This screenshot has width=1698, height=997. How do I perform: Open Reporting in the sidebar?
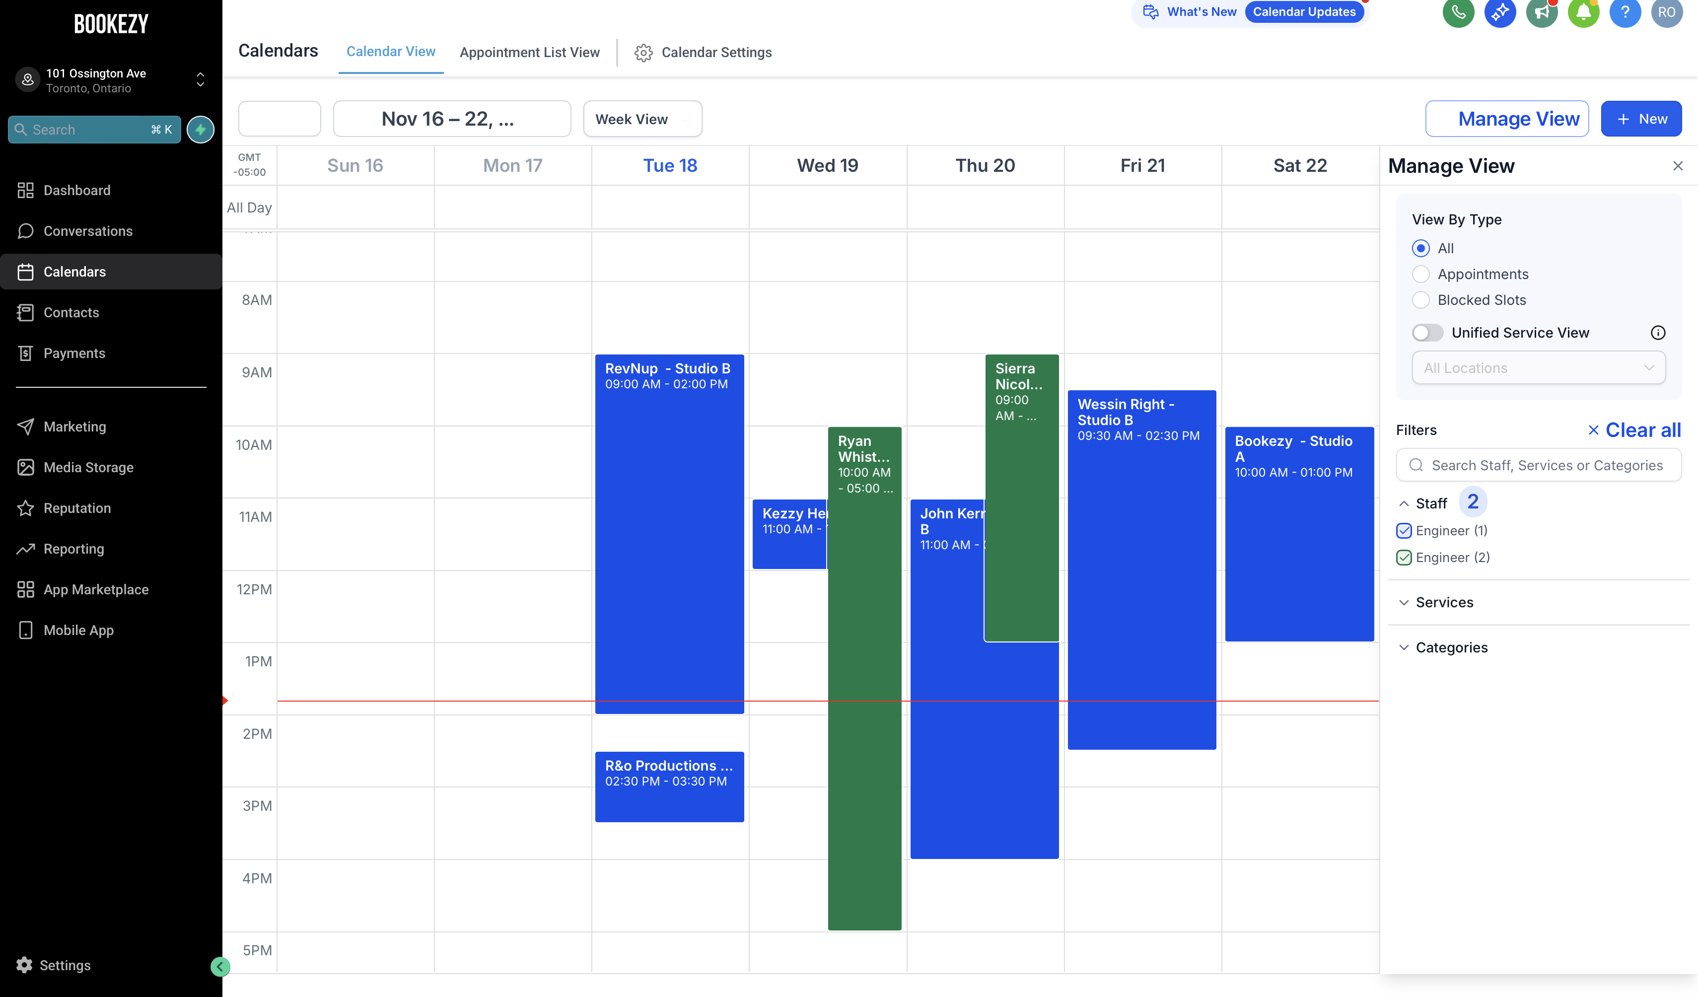point(73,549)
